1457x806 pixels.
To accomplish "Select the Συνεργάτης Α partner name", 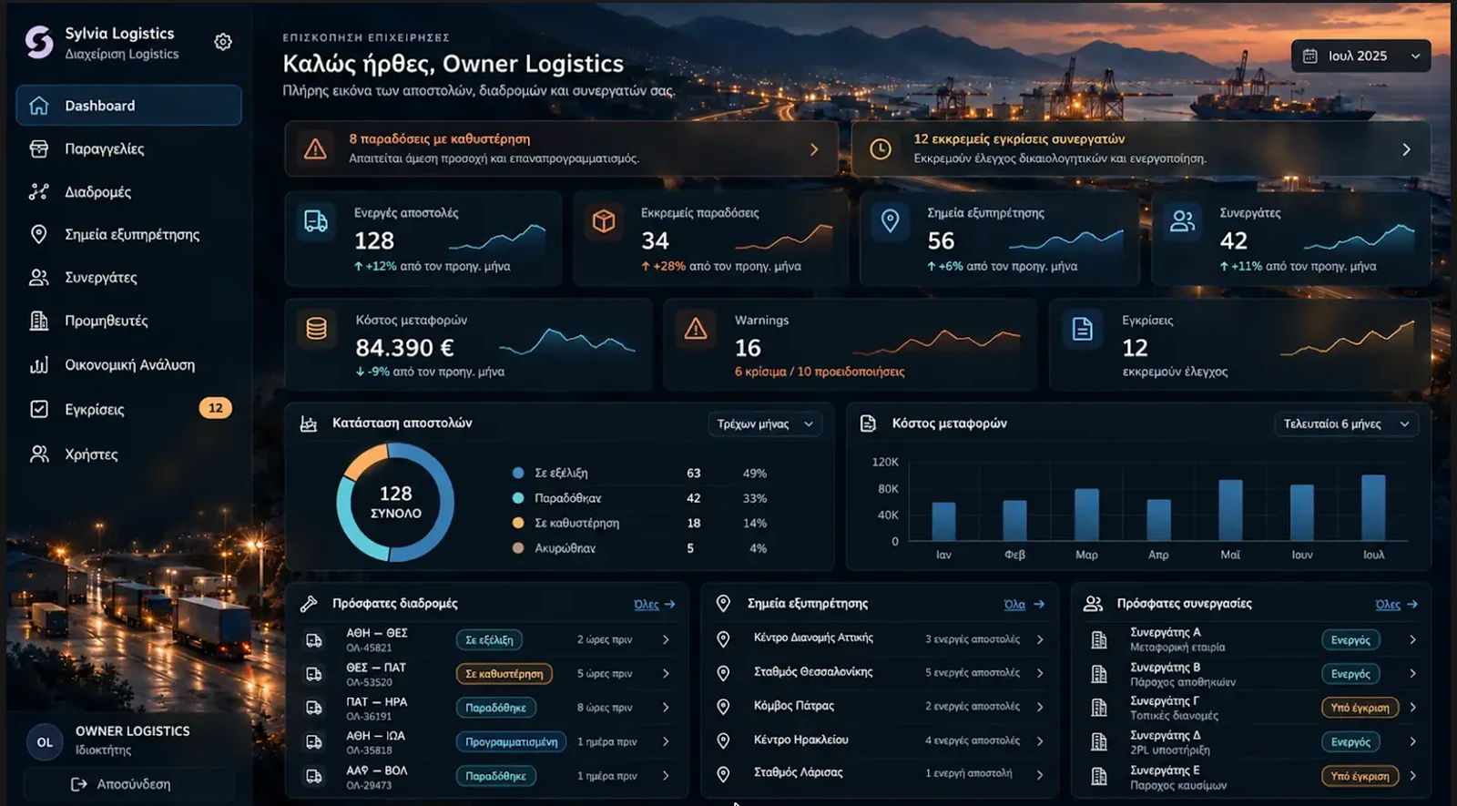I will pyautogui.click(x=1166, y=632).
